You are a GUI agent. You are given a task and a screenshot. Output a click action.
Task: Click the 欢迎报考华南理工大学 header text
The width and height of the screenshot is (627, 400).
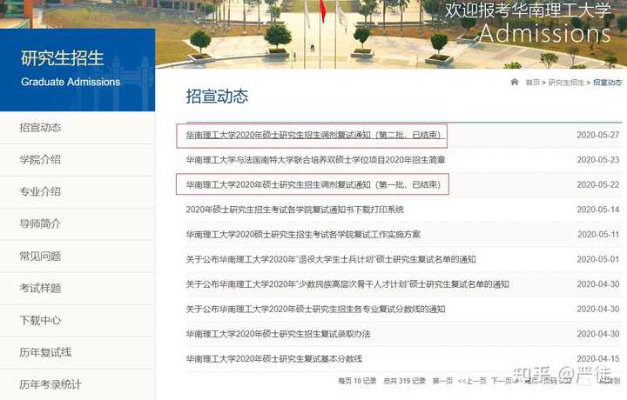[528, 10]
